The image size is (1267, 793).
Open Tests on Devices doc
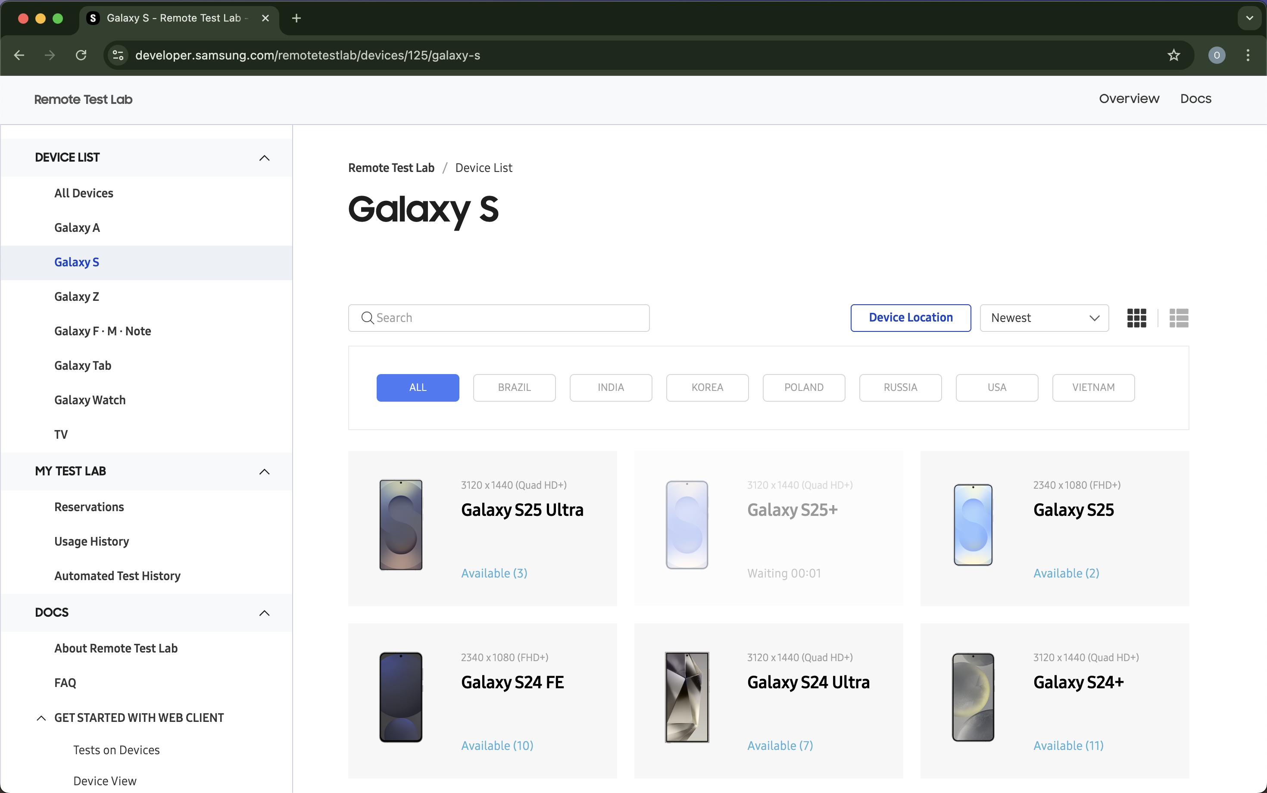(x=116, y=750)
